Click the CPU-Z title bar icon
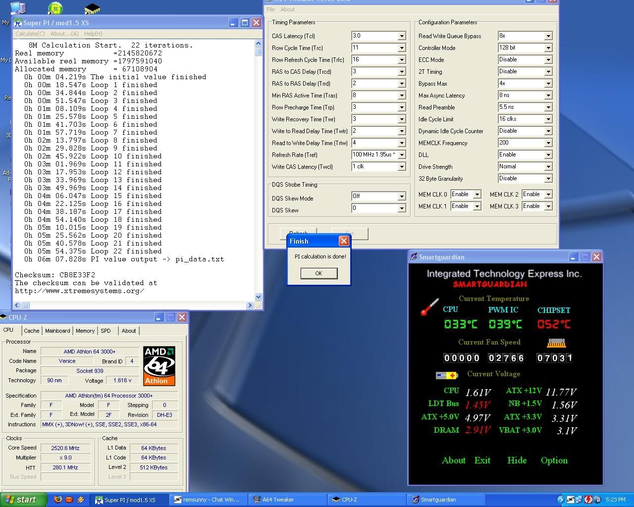This screenshot has height=507, width=634. coord(4,317)
